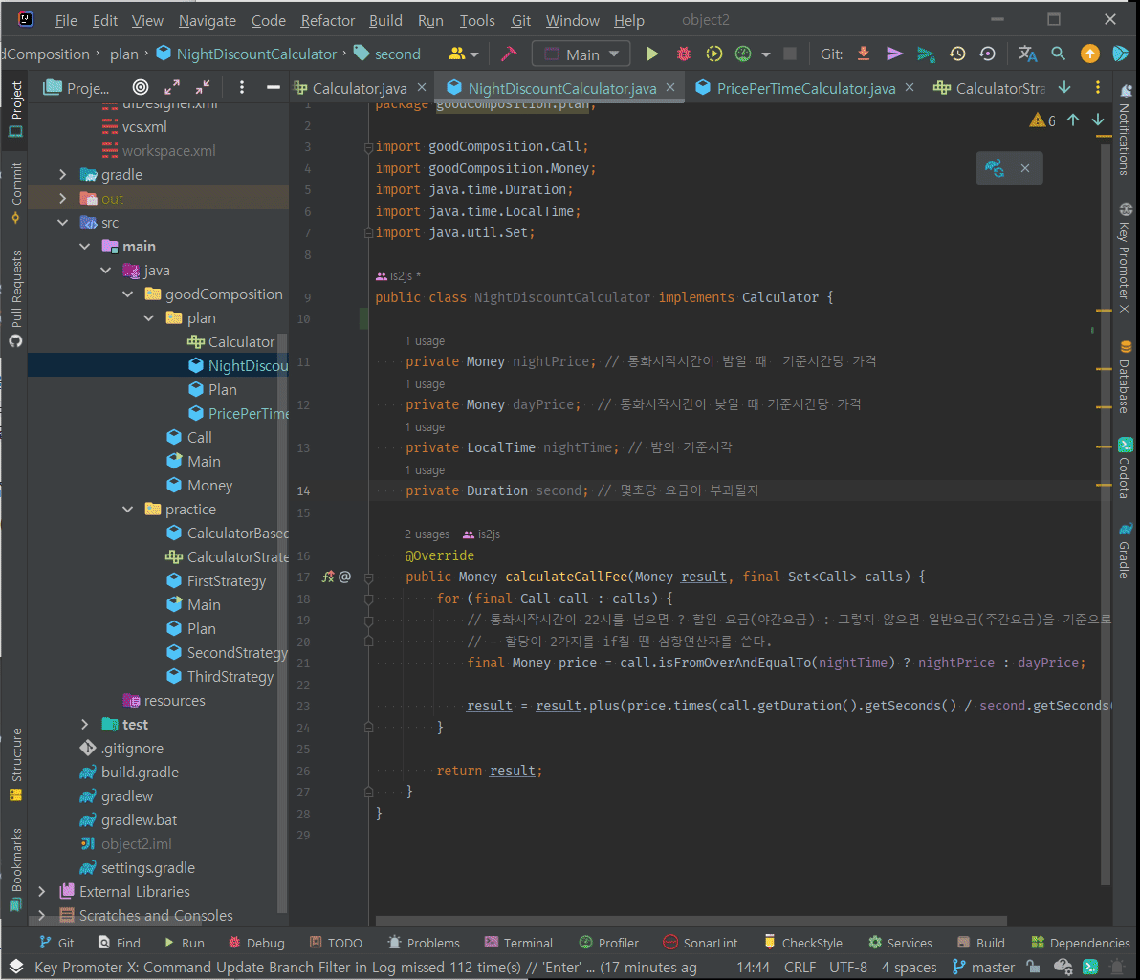Collapse the practice folder in project tree
The image size is (1140, 980).
tap(128, 510)
